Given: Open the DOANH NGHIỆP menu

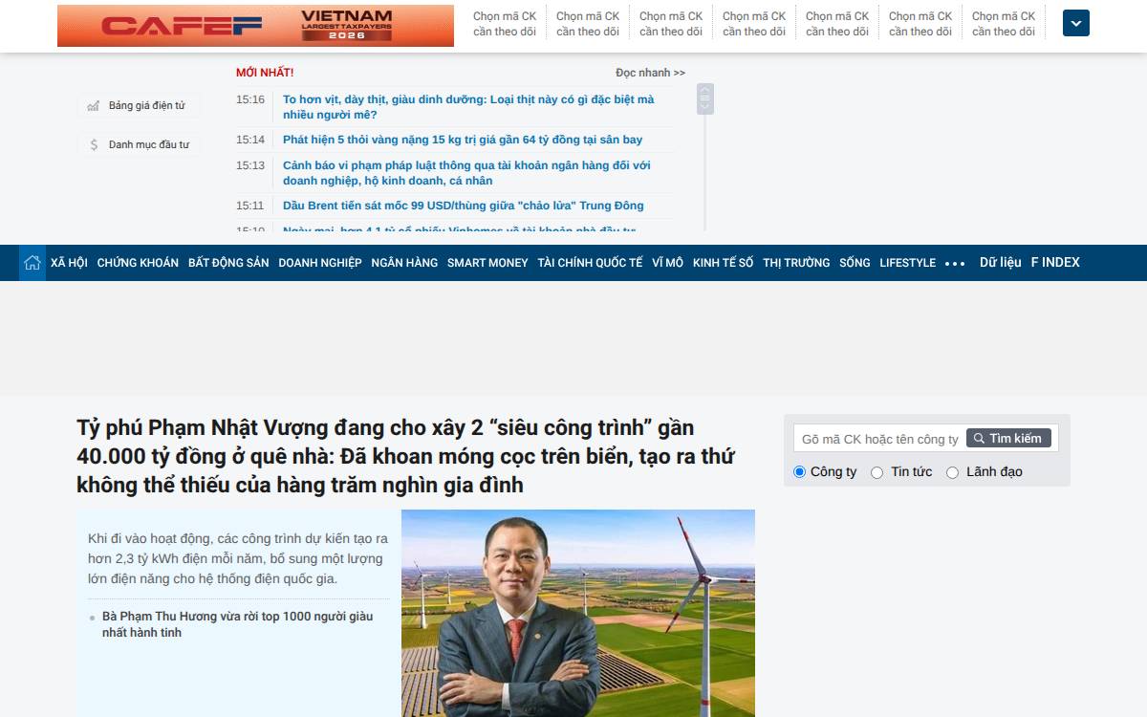Looking at the screenshot, I should (320, 263).
